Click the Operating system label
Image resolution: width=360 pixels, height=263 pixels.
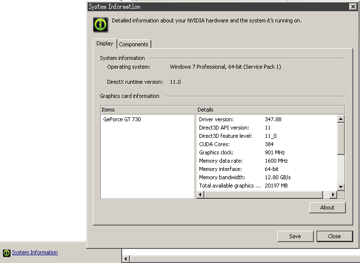[128, 67]
